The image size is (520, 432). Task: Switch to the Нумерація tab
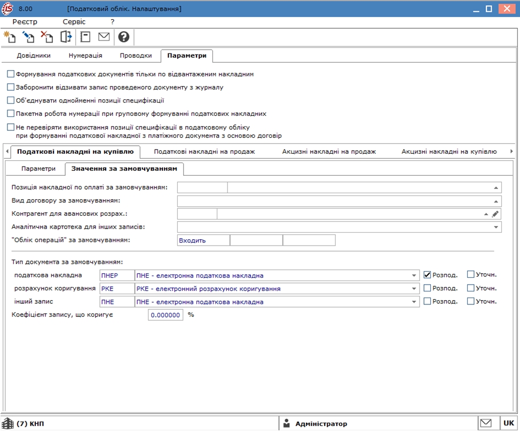(85, 56)
